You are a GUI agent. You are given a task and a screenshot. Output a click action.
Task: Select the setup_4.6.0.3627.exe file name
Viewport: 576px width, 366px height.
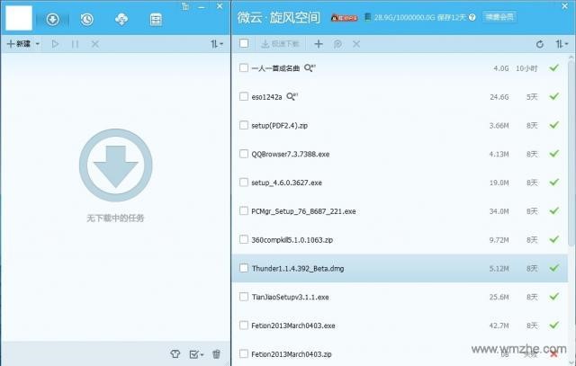[286, 183]
